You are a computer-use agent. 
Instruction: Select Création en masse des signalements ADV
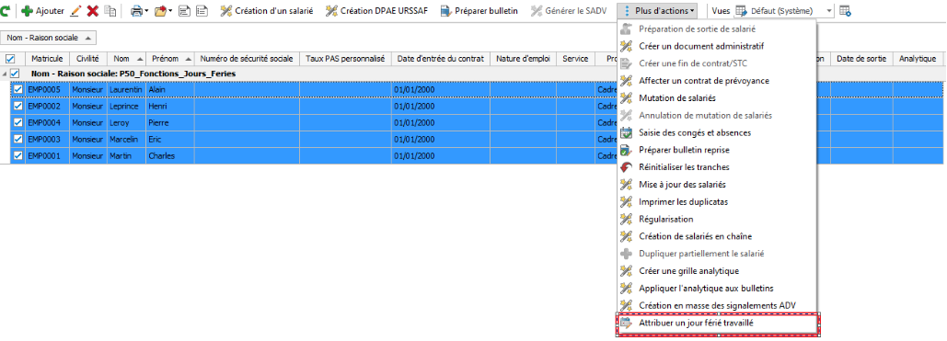[716, 305]
